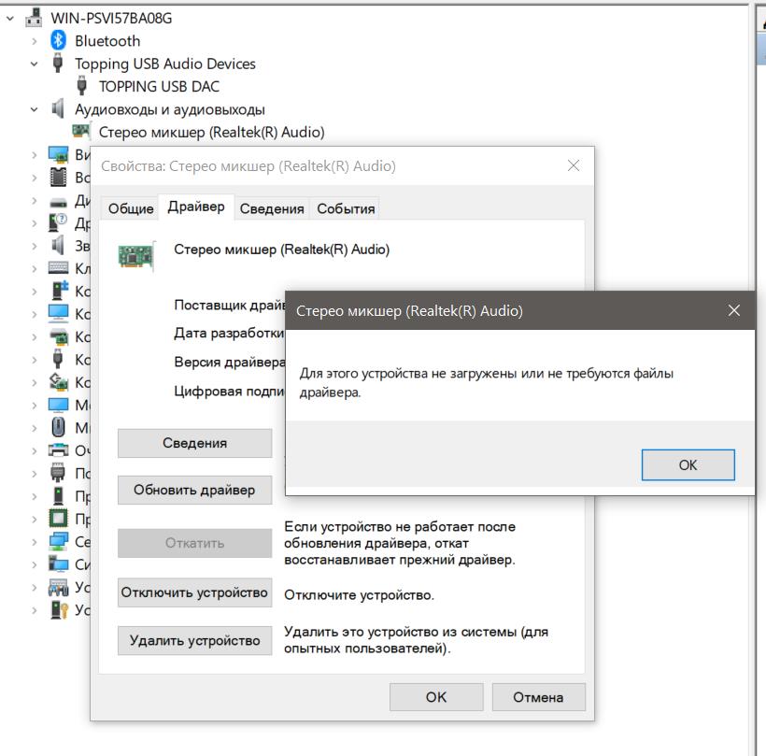Collapse the WIN-PSVI57BA08G root node
This screenshot has height=756, width=766.
pos(9,19)
